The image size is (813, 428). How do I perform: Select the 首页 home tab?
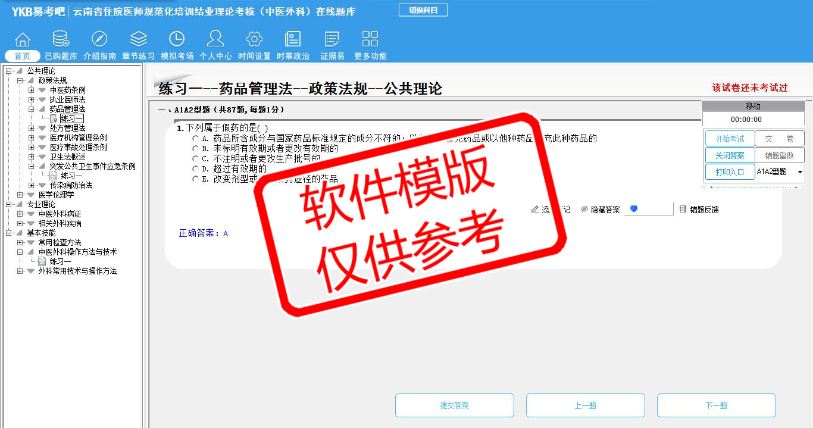23,56
